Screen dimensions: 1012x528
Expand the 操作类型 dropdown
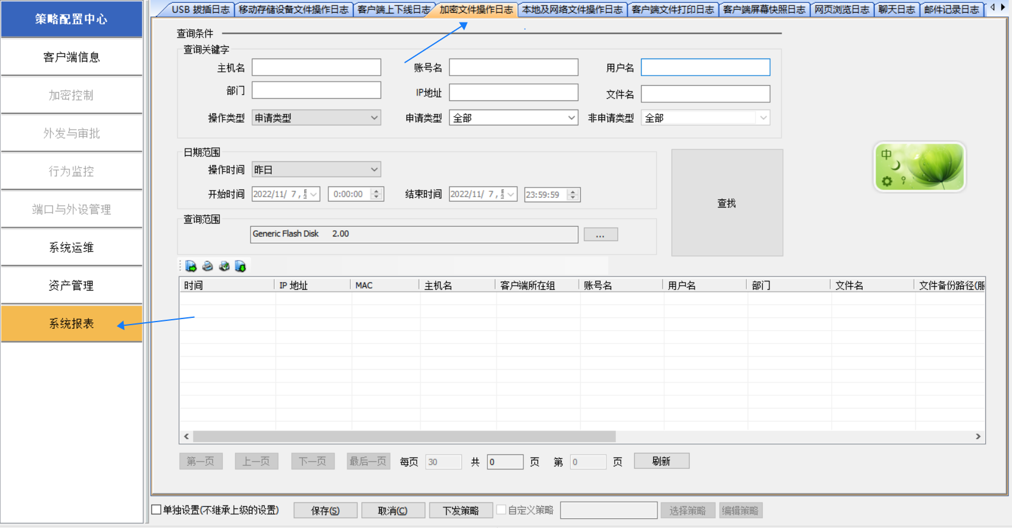(x=374, y=118)
